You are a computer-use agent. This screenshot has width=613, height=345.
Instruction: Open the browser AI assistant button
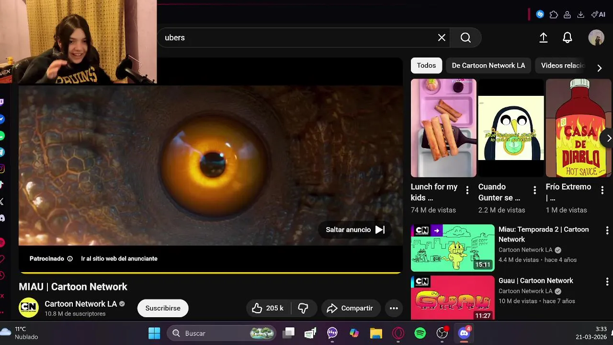598,14
